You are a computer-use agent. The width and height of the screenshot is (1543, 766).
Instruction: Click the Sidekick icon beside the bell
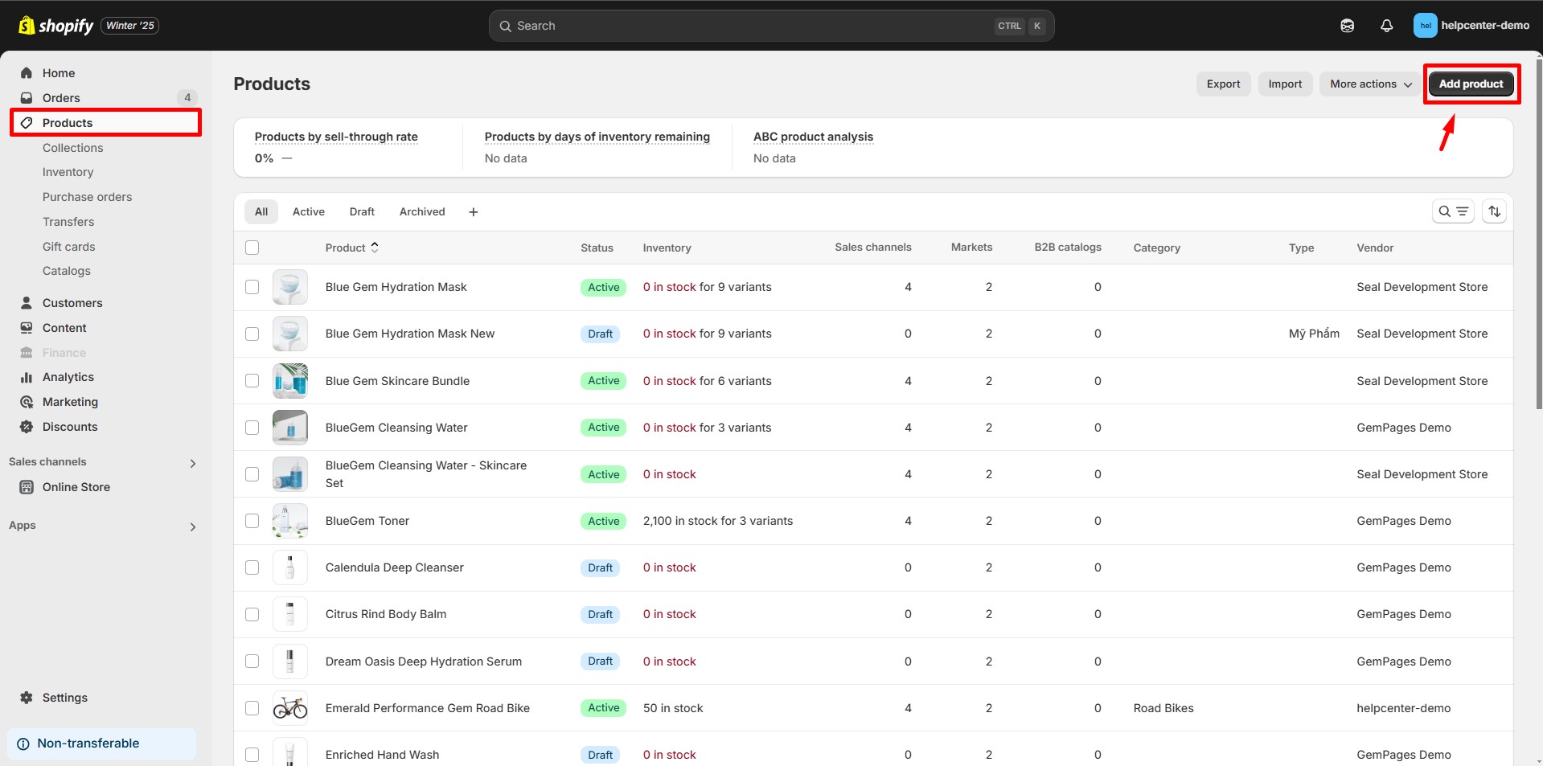click(1348, 26)
